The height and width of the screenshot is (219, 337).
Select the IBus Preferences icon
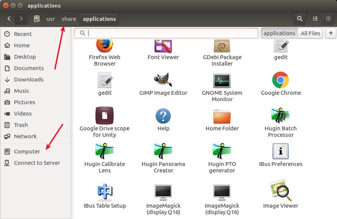click(x=281, y=151)
